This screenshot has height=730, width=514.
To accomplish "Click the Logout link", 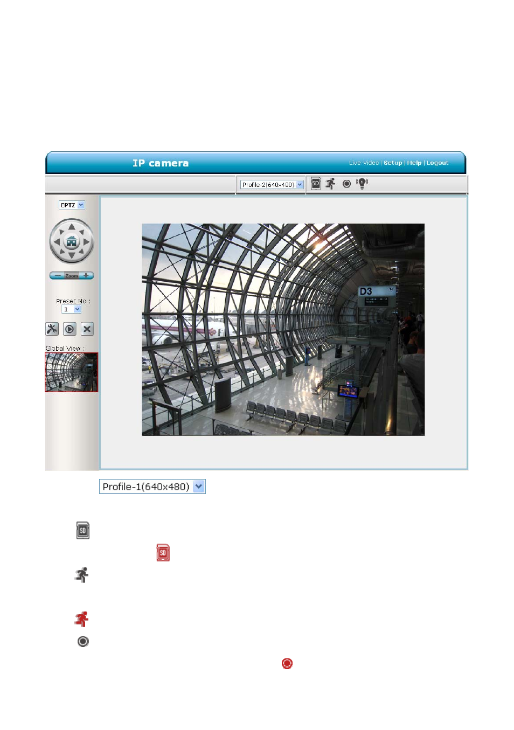I will [437, 163].
